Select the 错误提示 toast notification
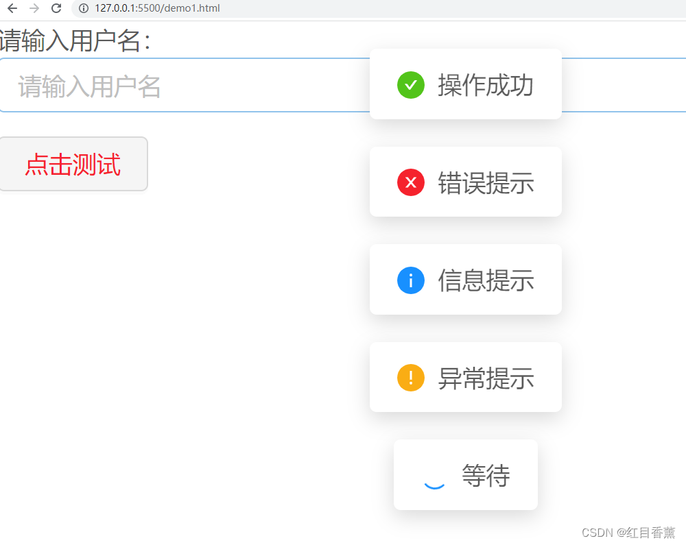Image resolution: width=686 pixels, height=545 pixels. pyautogui.click(x=466, y=182)
